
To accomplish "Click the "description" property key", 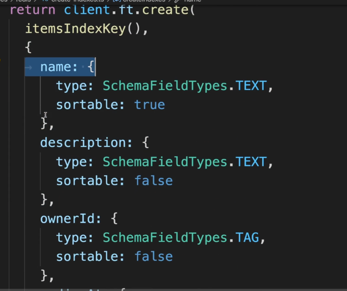I will 83,142.
